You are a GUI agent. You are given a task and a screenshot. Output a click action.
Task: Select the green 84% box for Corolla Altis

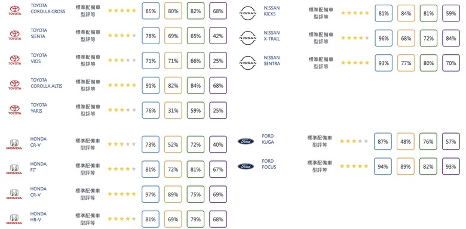(x=195, y=85)
